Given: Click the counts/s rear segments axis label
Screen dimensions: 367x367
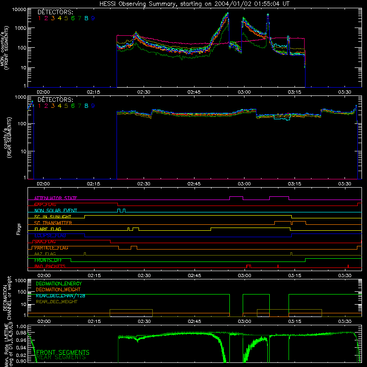Looking at the screenshot, I should (x=7, y=138).
